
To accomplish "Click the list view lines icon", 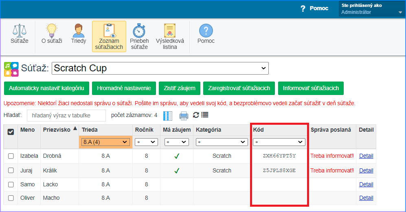I will click(205, 115).
